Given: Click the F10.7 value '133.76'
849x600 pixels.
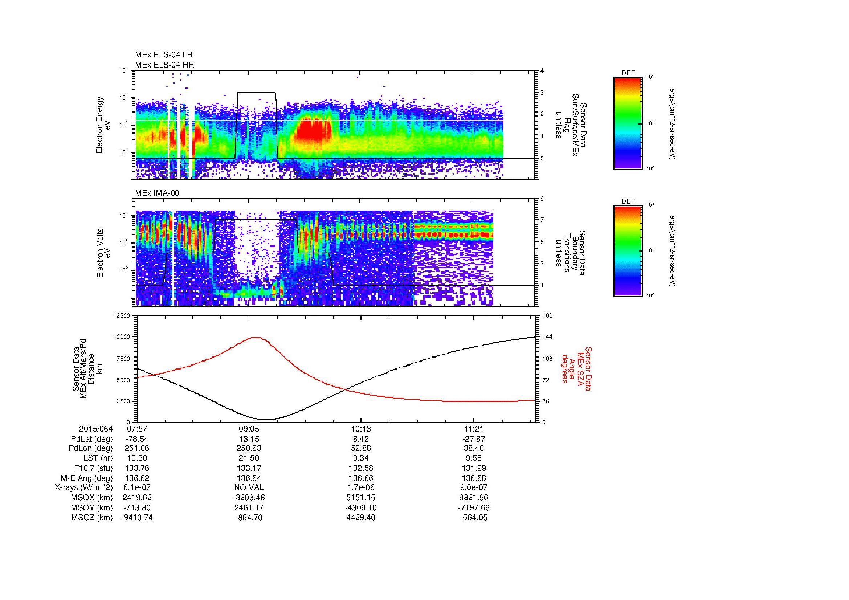Looking at the screenshot, I should [137, 468].
